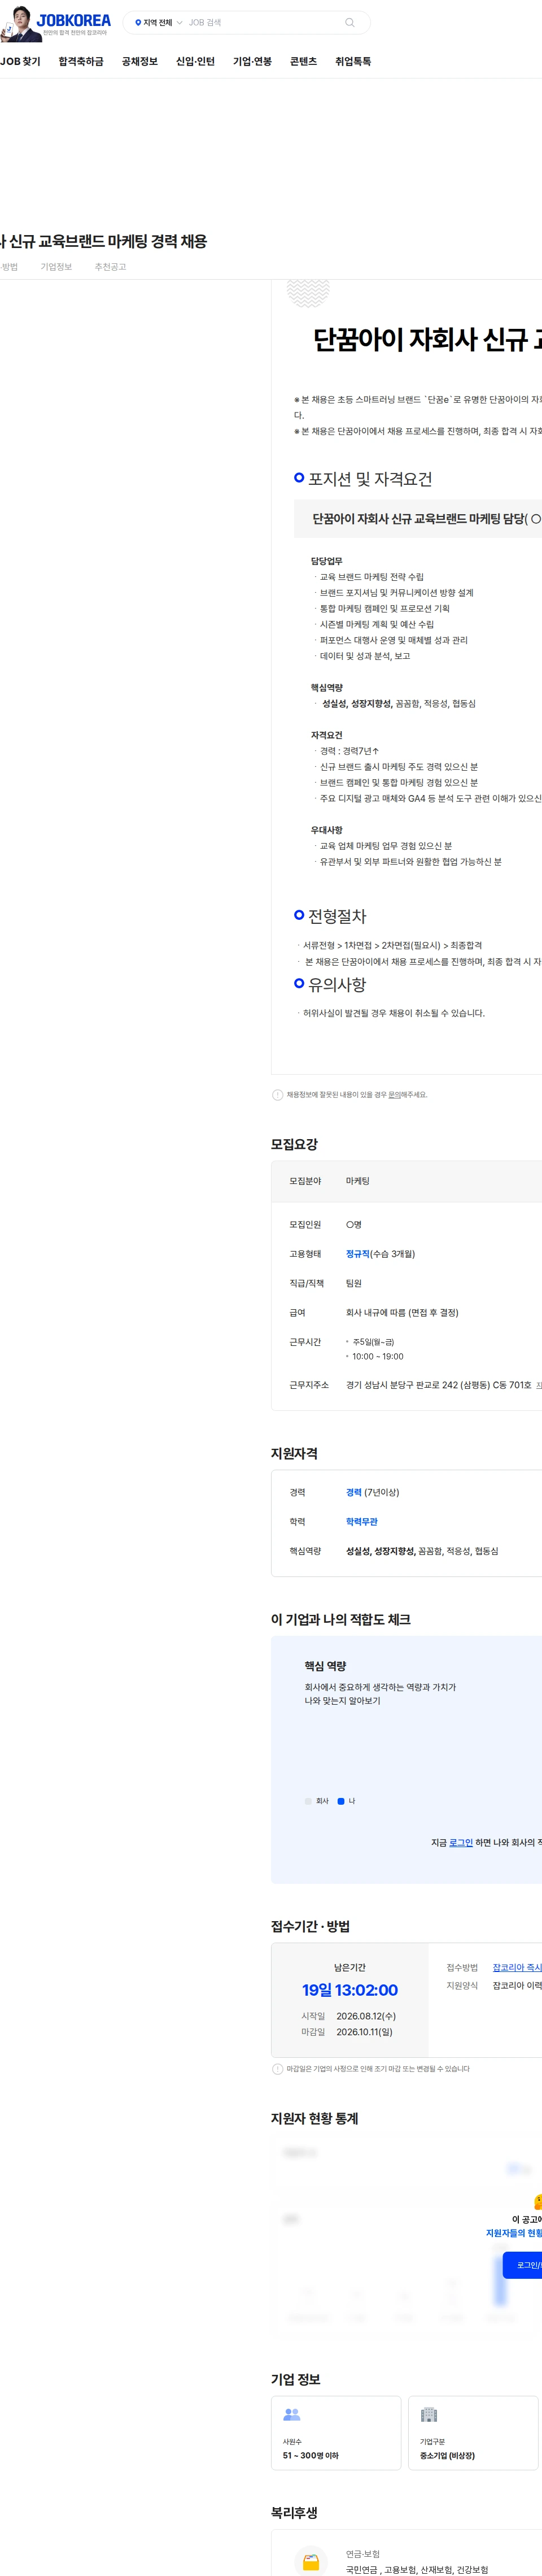
Task: Click the 10:00 ~ 19:00 working hours
Action: pyautogui.click(x=378, y=1357)
